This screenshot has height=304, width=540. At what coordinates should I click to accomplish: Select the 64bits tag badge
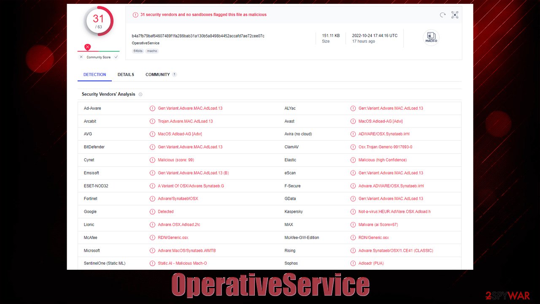tap(138, 51)
